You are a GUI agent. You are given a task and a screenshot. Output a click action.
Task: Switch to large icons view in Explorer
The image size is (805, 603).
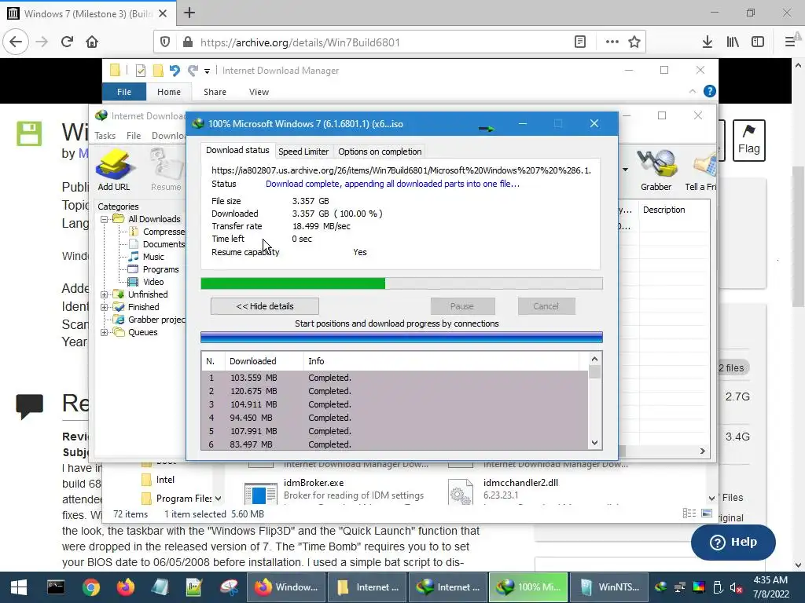(707, 513)
